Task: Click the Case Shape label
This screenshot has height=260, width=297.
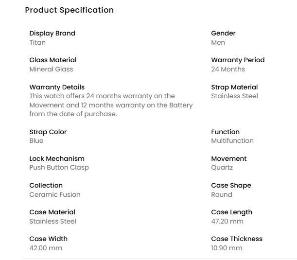Action: click(x=231, y=185)
